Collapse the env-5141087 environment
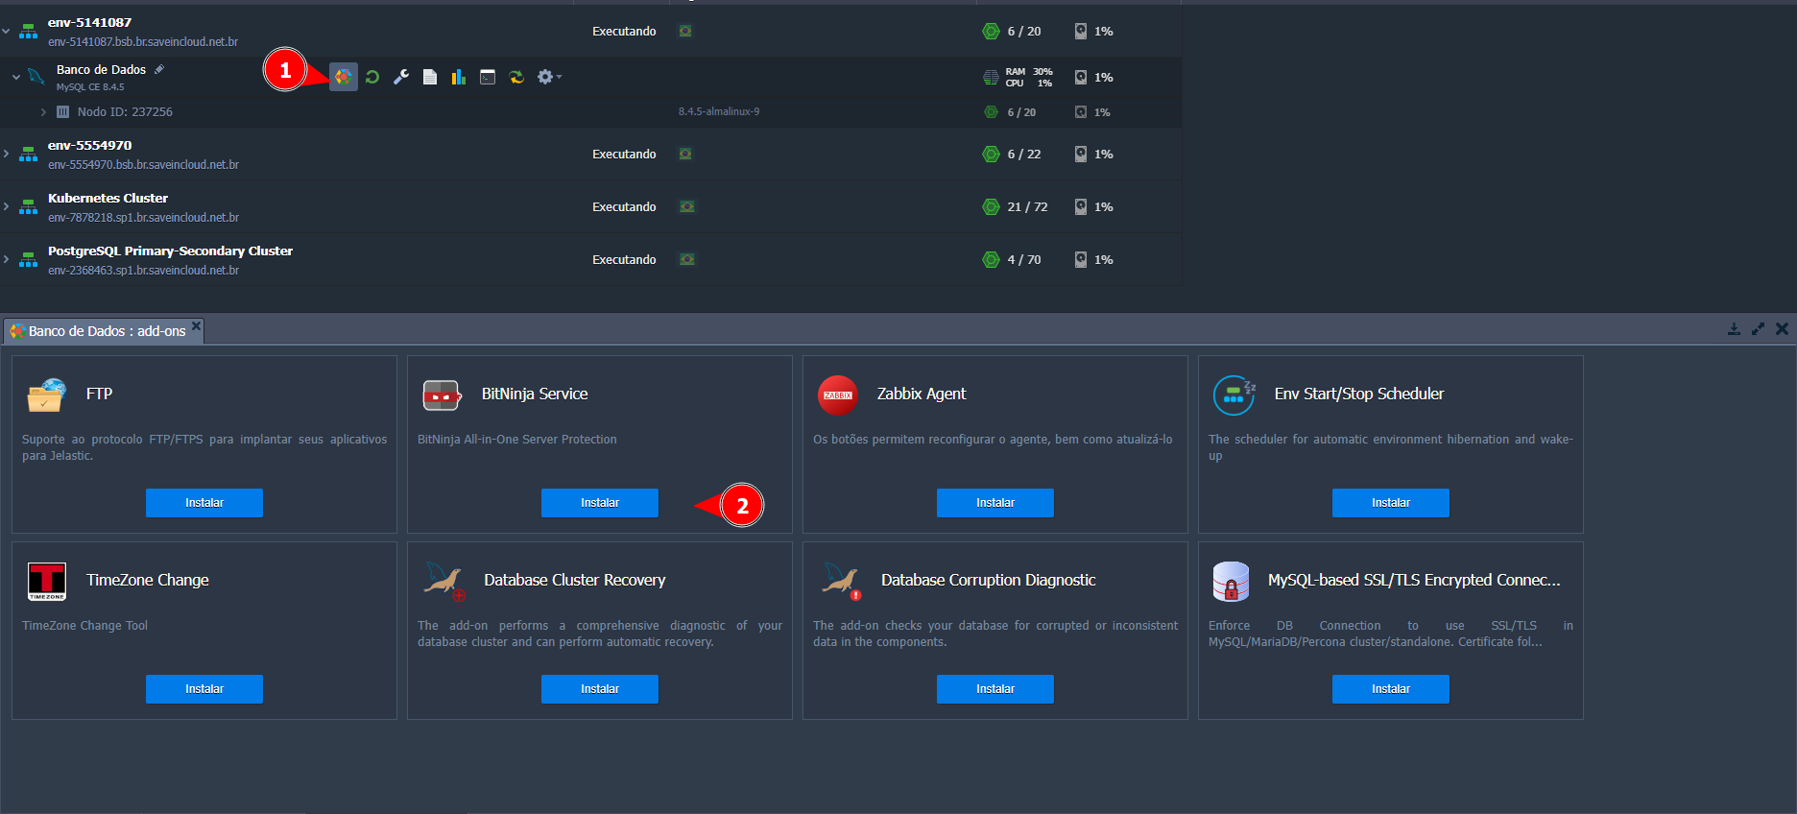The width and height of the screenshot is (1797, 814). [x=7, y=32]
